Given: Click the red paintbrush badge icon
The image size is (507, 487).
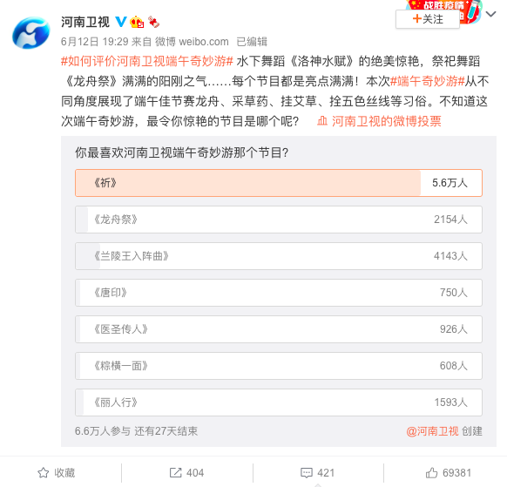Looking at the screenshot, I should click(153, 22).
